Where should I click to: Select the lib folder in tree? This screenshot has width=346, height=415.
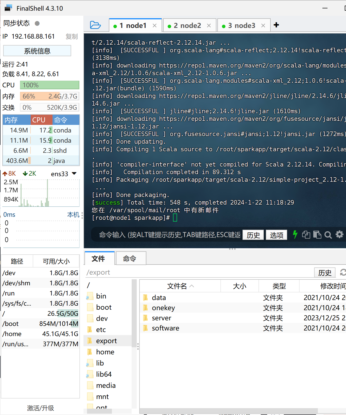click(x=100, y=363)
